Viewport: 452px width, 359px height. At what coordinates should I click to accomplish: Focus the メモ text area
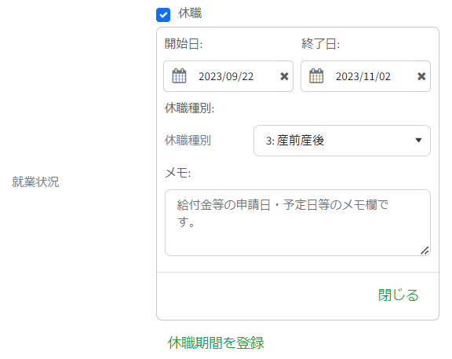297,222
